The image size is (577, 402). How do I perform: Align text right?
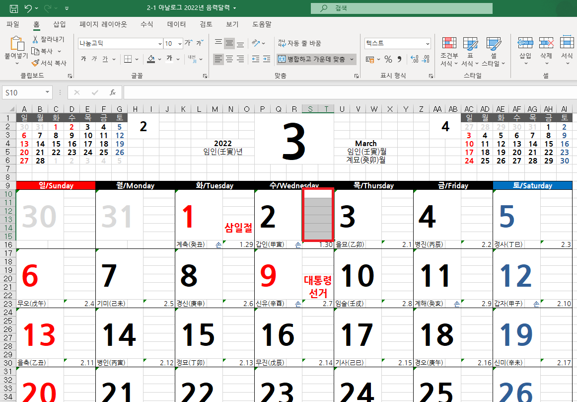[240, 59]
